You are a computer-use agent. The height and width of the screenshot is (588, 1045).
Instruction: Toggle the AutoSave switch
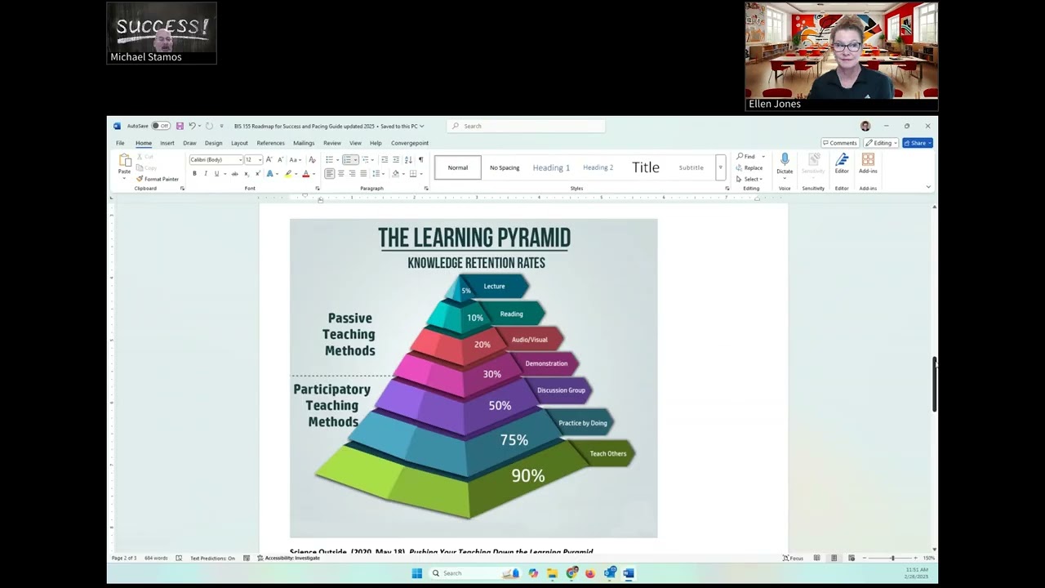[161, 126]
